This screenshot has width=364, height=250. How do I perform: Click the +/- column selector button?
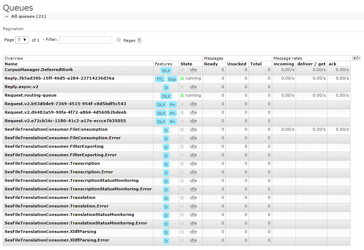(356, 58)
